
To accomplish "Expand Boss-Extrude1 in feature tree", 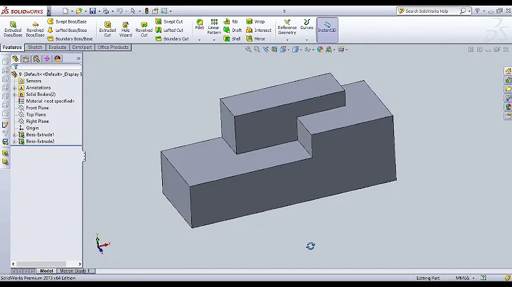I will click(14, 135).
